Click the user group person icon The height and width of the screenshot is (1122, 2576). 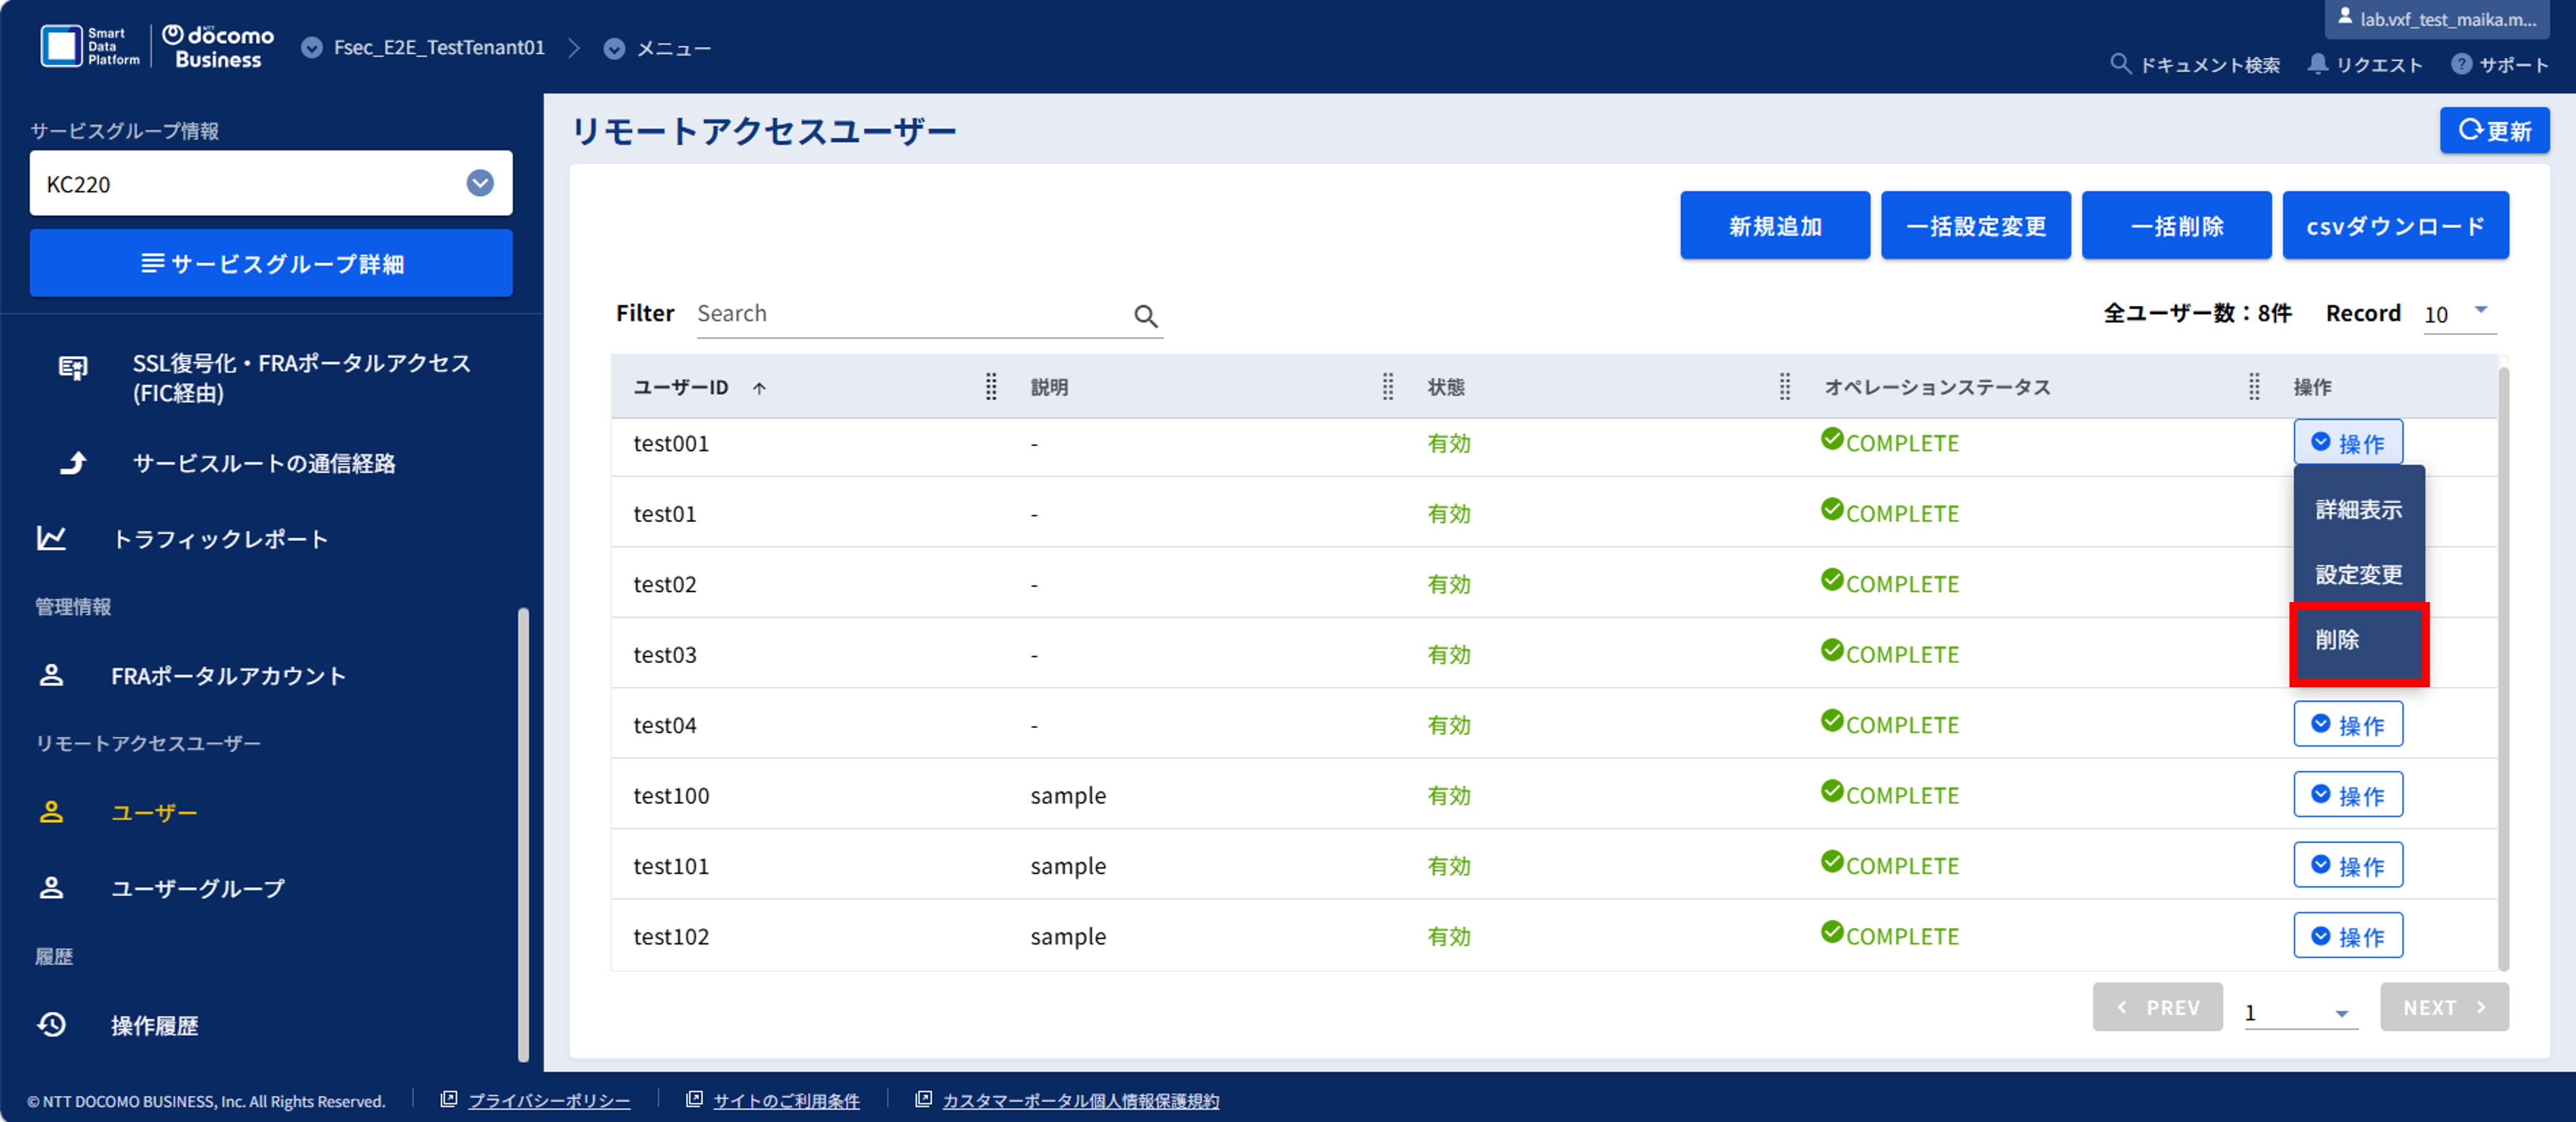pyautogui.click(x=52, y=887)
